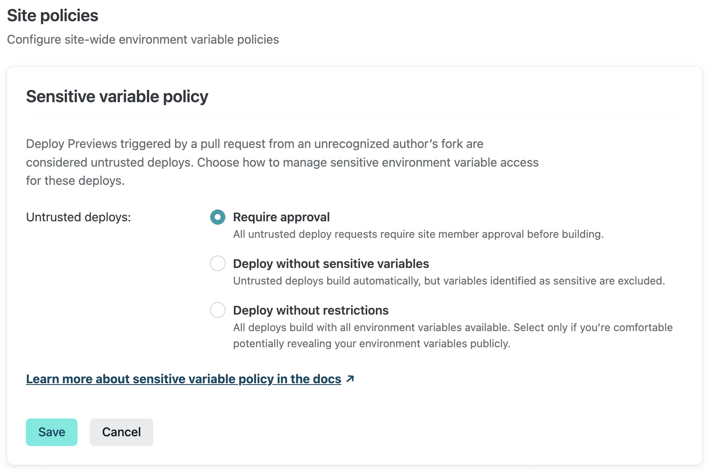The height and width of the screenshot is (474, 710).
Task: Open Learn more about sensitive variable policy link
Action: click(x=183, y=379)
